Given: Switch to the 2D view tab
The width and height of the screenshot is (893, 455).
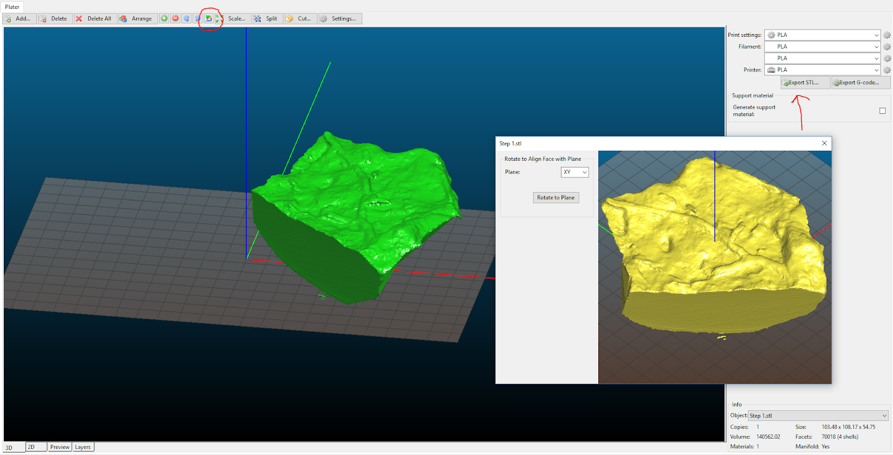Looking at the screenshot, I should tap(36, 447).
